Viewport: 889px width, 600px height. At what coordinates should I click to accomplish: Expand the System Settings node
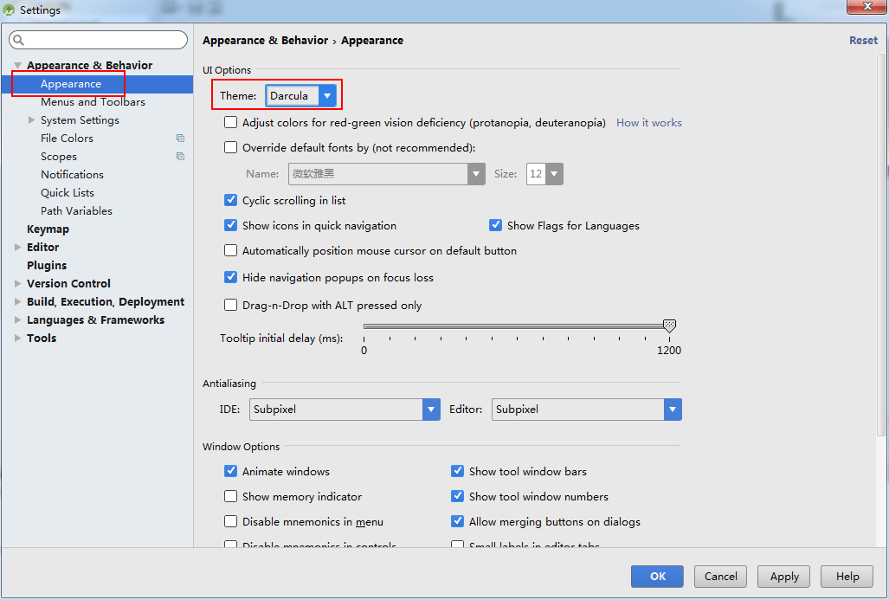tap(32, 120)
